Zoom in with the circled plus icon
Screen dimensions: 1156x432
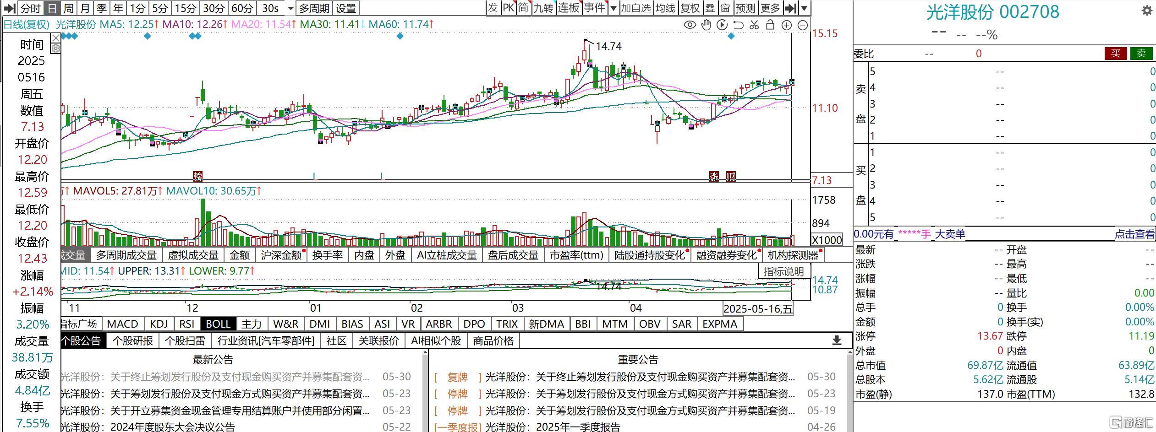[x=786, y=25]
